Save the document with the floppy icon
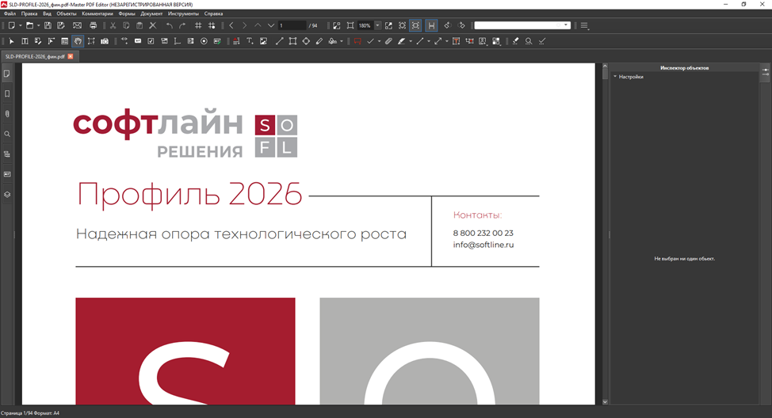This screenshot has width=772, height=418. point(48,25)
